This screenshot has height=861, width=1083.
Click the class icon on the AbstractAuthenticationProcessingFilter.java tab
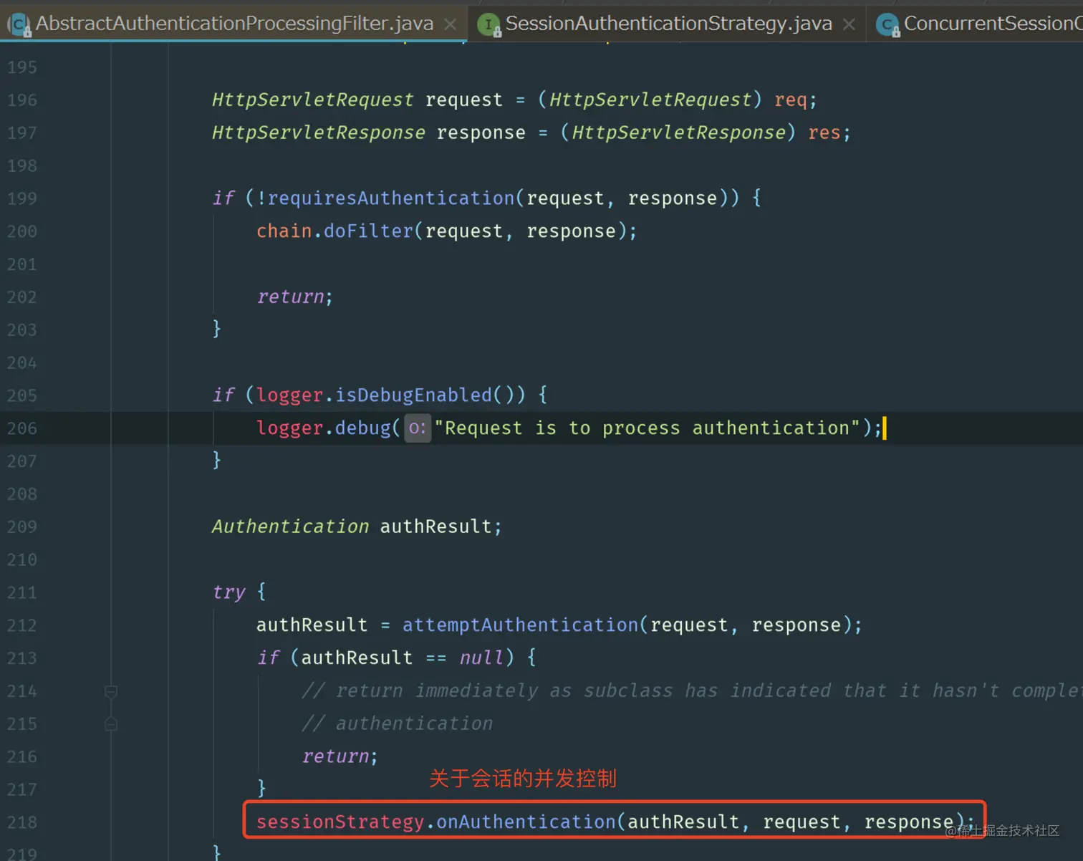pos(19,25)
